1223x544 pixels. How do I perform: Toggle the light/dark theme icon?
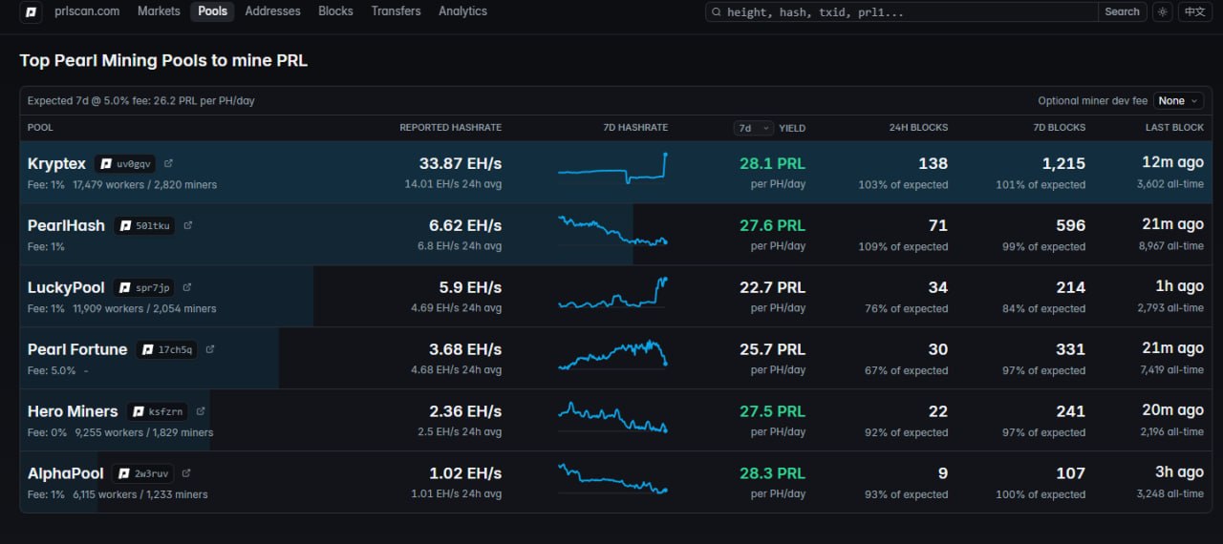1162,11
